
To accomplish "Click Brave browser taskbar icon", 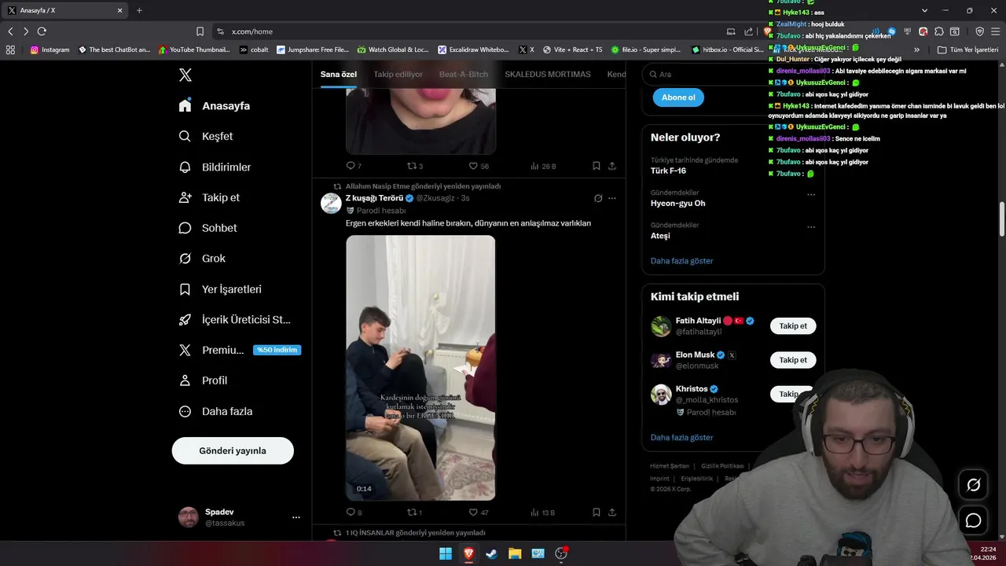I will tap(468, 553).
